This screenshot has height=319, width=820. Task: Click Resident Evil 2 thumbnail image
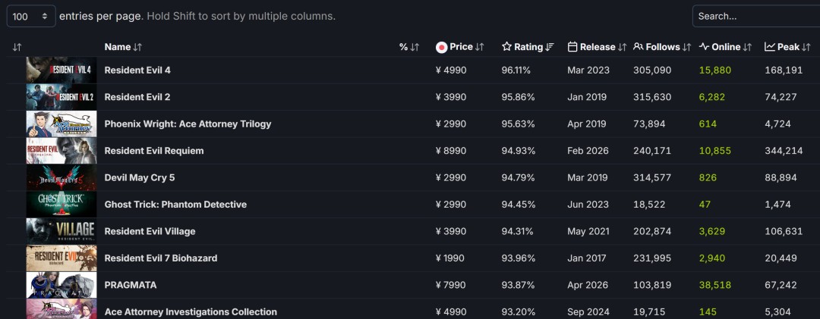point(61,97)
